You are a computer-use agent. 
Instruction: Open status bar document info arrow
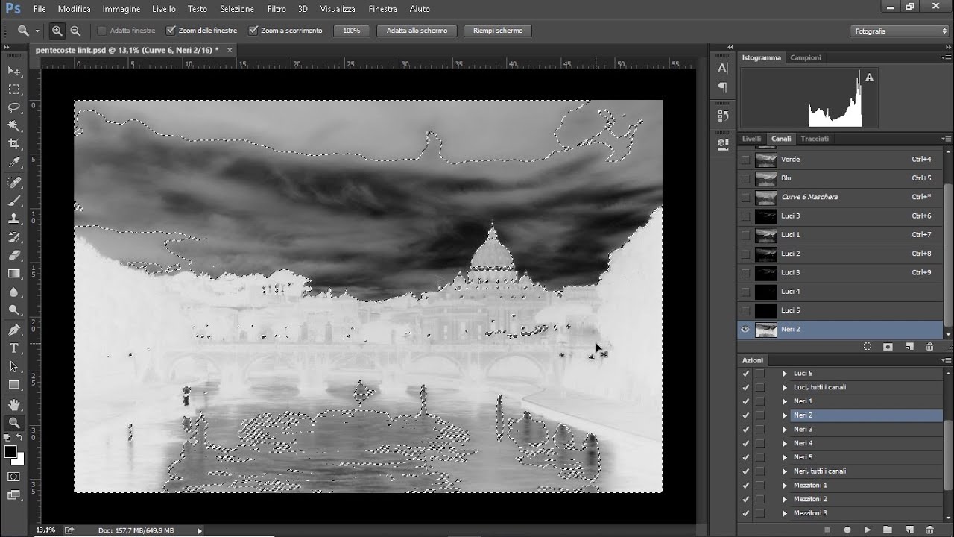click(199, 530)
